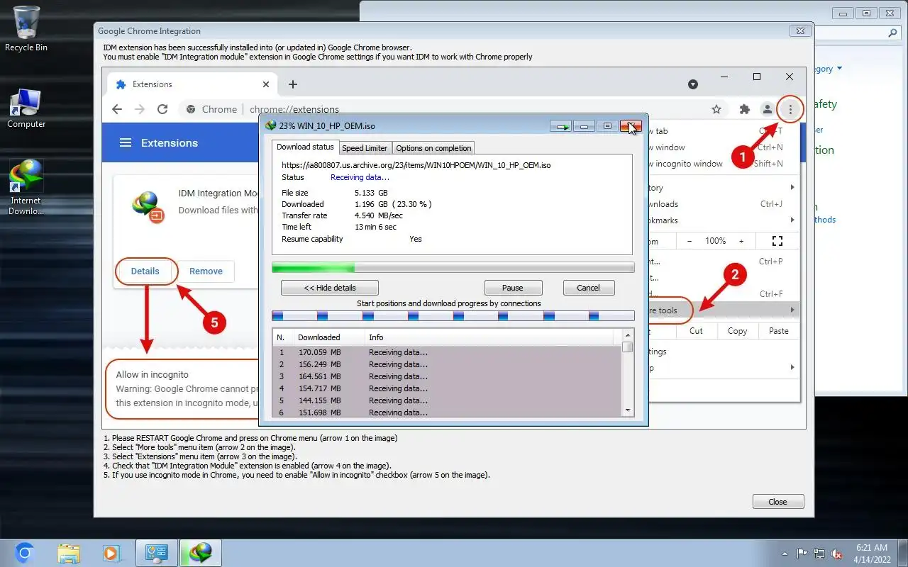This screenshot has height=567, width=908.
Task: Expand the More tools submenu arrow
Action: (x=792, y=310)
